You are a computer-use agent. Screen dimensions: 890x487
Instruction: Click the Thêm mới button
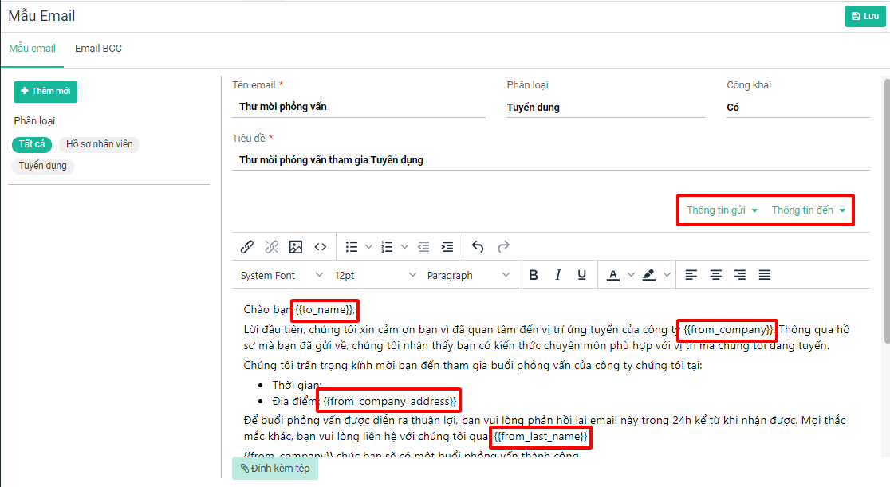click(x=45, y=92)
